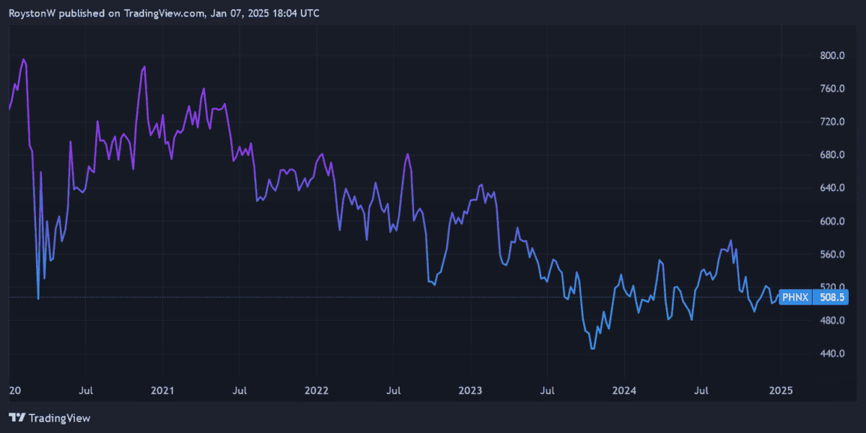Click the PHNX ticker label
Viewport: 866px width, 433px height.
click(795, 297)
